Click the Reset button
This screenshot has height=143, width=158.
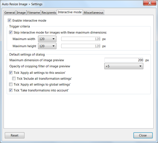point(14,135)
